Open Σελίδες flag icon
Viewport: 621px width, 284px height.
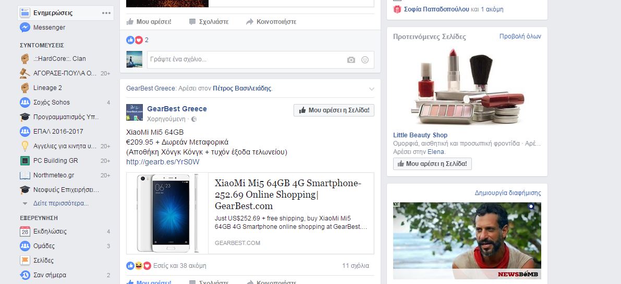(25, 260)
